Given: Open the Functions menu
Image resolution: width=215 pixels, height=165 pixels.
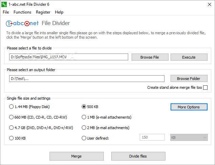Looking at the screenshot, I should (22, 12).
